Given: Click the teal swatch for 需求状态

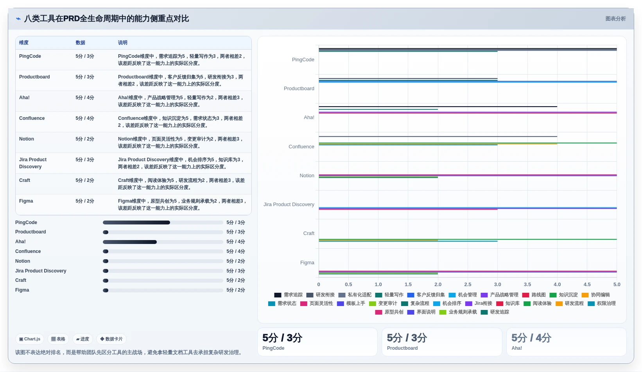Looking at the screenshot, I should [272, 304].
